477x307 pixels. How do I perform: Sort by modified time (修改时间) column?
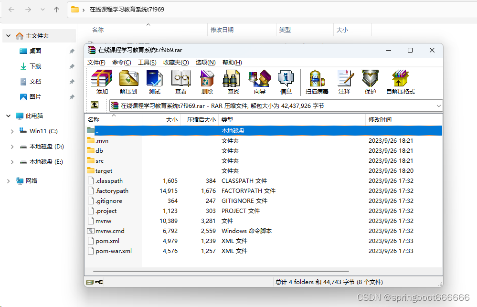tap(403, 119)
